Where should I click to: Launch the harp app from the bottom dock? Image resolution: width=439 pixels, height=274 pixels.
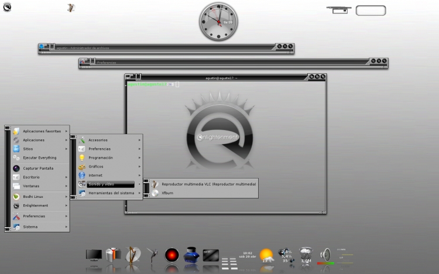coord(132,255)
